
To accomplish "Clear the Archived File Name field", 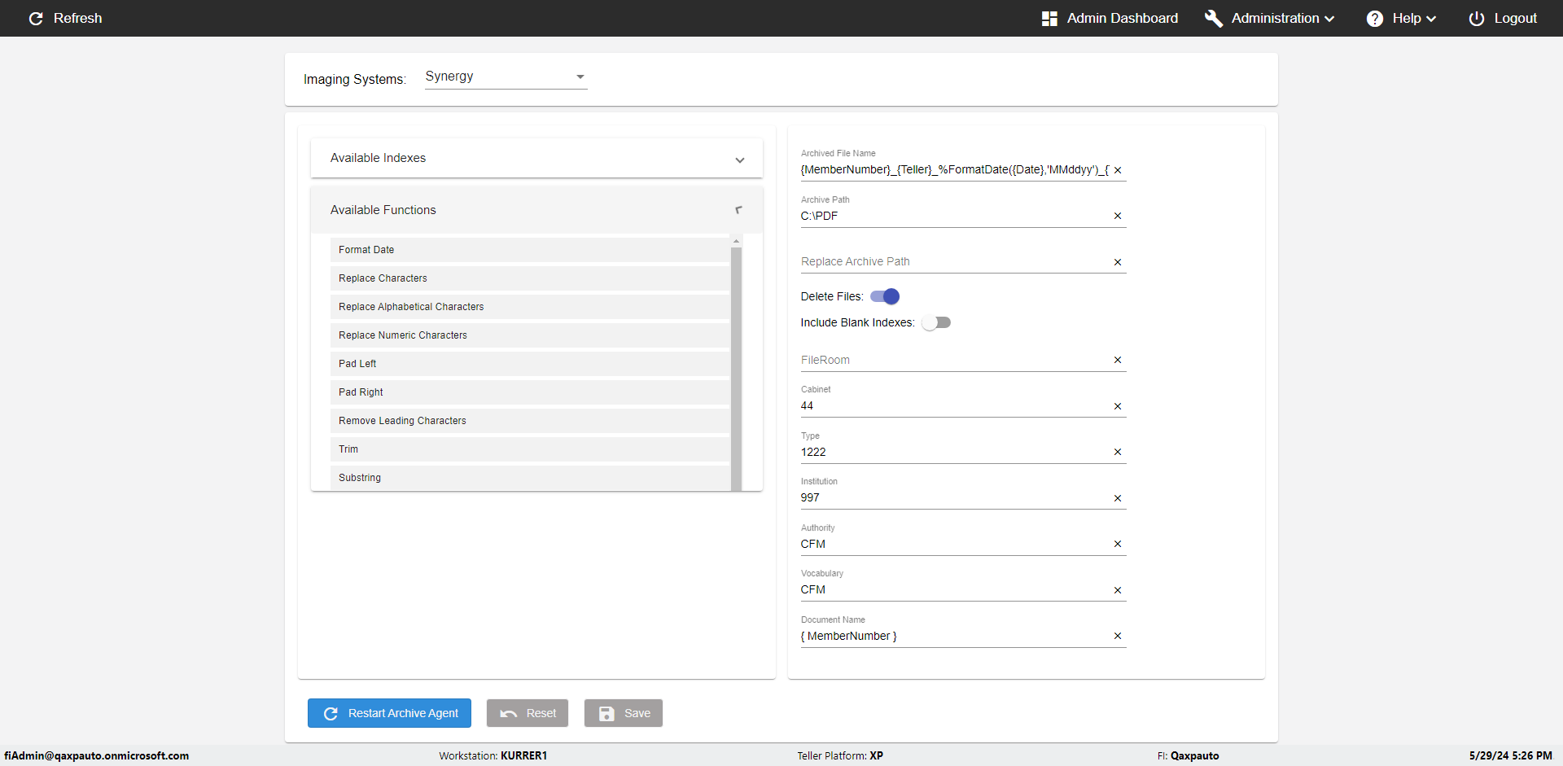I will tap(1118, 170).
